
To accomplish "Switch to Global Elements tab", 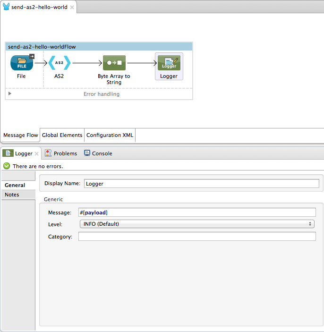I will click(x=62, y=135).
